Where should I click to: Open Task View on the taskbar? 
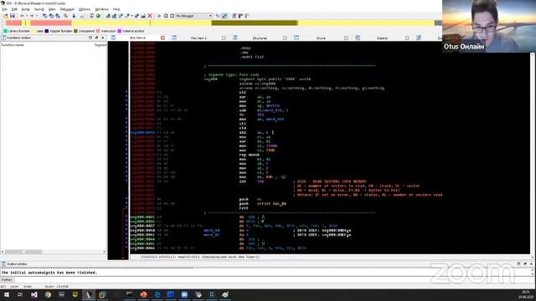(x=20, y=294)
